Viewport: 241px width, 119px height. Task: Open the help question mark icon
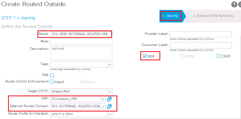[x=234, y=5]
